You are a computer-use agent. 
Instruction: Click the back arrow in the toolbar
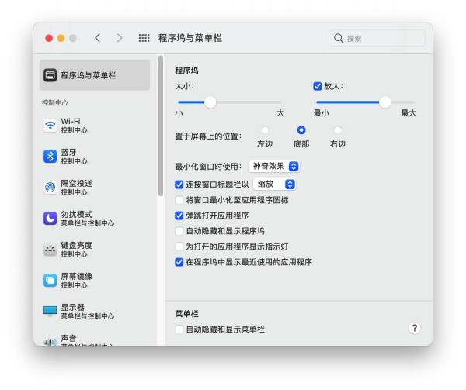tap(98, 38)
